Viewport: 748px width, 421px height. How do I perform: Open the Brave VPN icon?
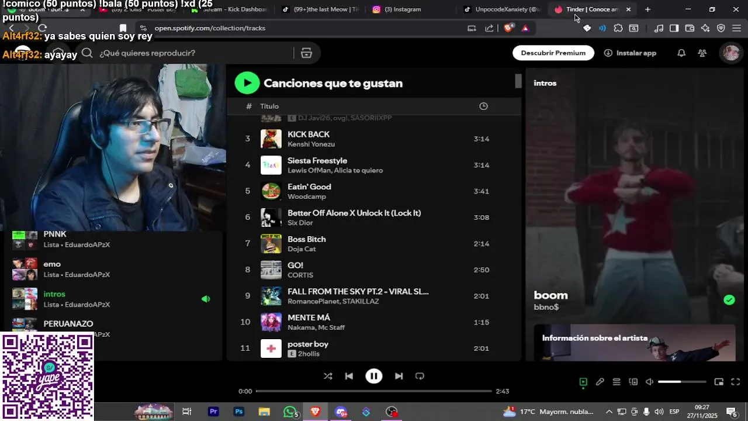[721, 28]
